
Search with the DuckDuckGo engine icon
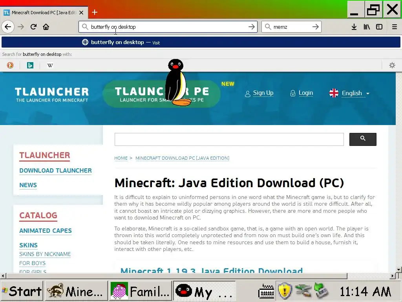(x=10, y=65)
